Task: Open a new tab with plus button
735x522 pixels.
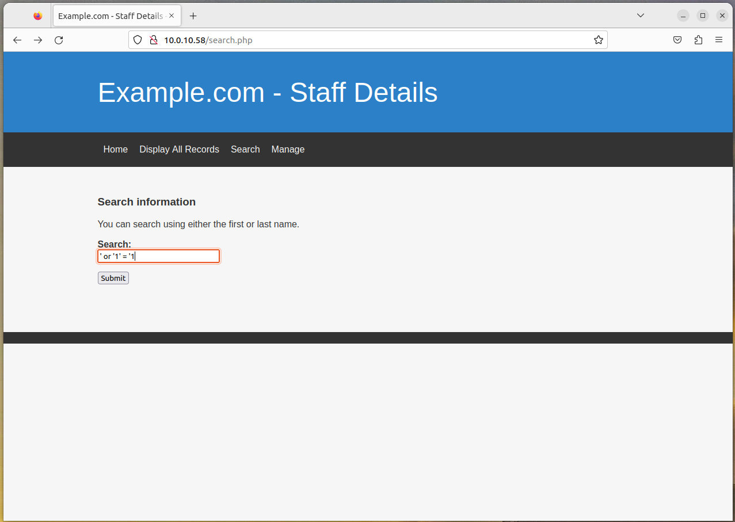Action: click(193, 16)
